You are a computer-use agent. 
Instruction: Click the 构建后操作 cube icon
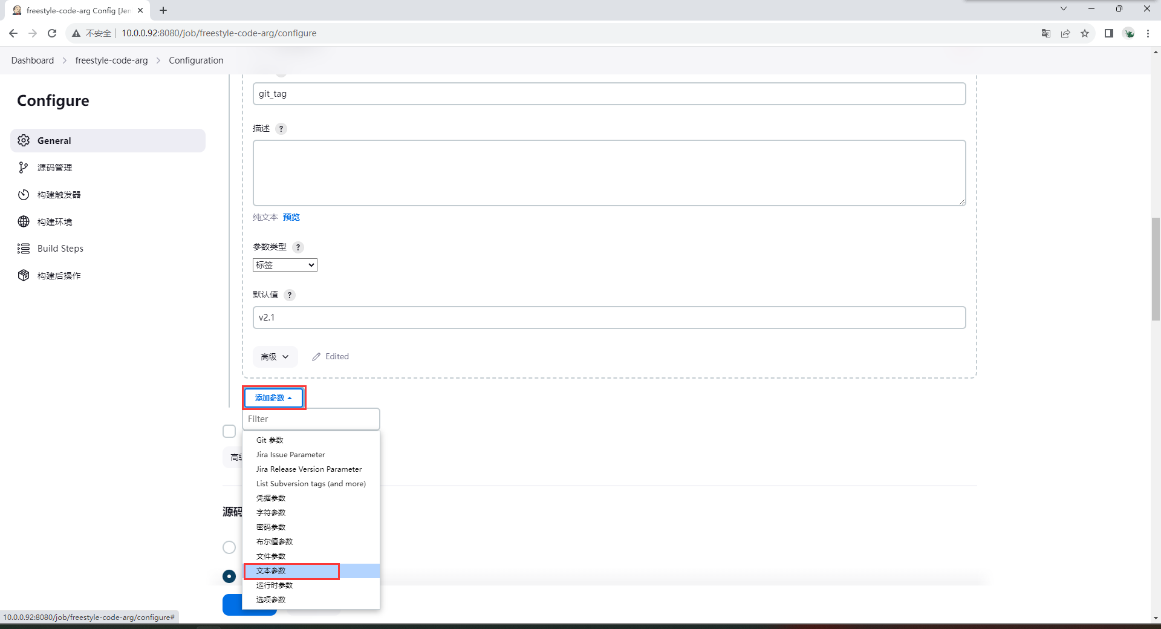click(24, 275)
